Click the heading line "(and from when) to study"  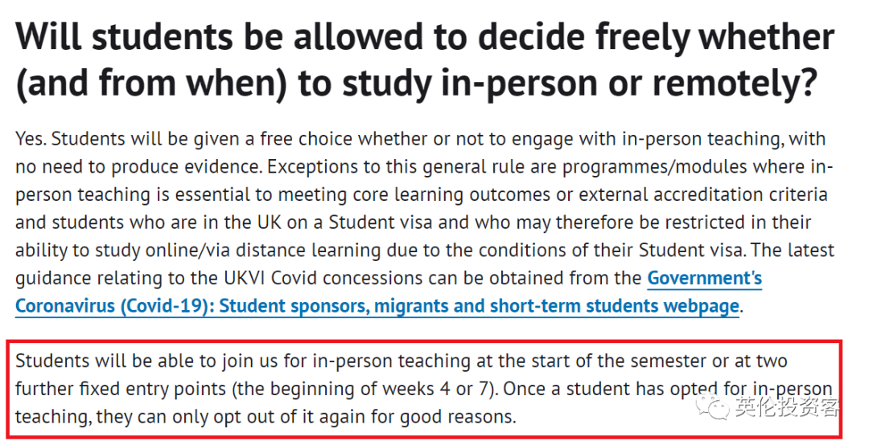(224, 83)
